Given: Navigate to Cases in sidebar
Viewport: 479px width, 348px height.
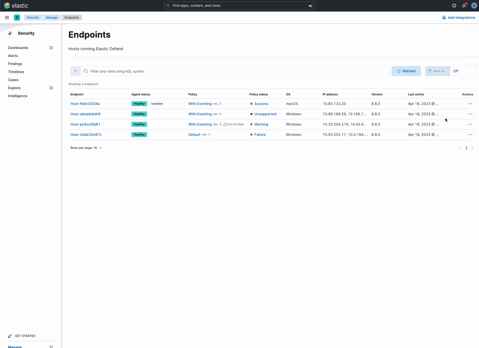Looking at the screenshot, I should click(x=13, y=80).
